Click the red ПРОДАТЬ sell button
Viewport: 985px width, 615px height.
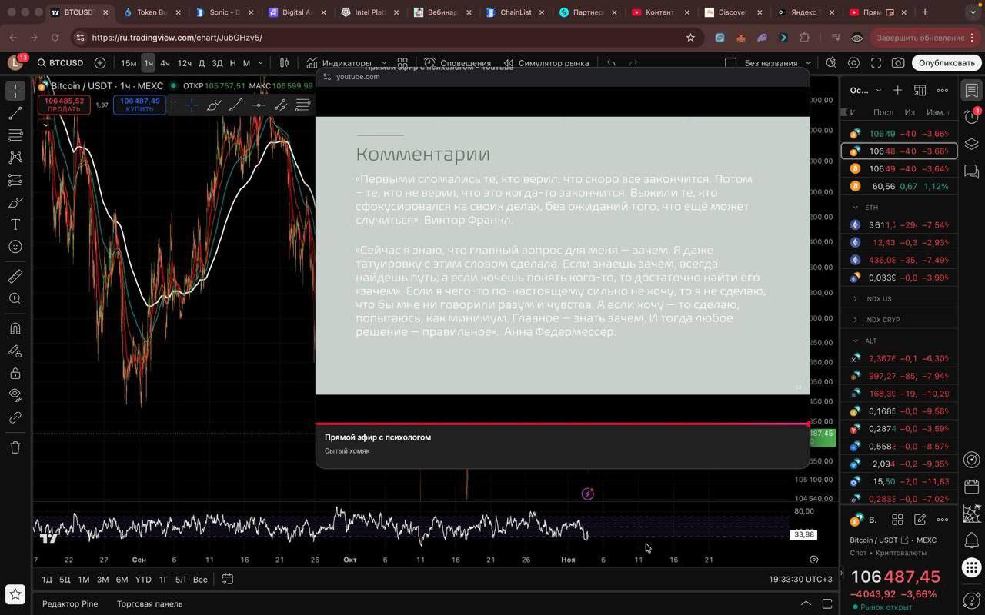tap(64, 105)
